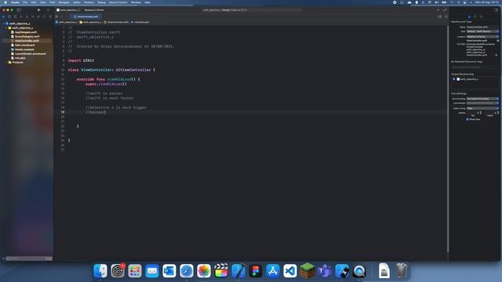Open Safari from the dock
Image resolution: width=502 pixels, height=282 pixels.
click(187, 271)
